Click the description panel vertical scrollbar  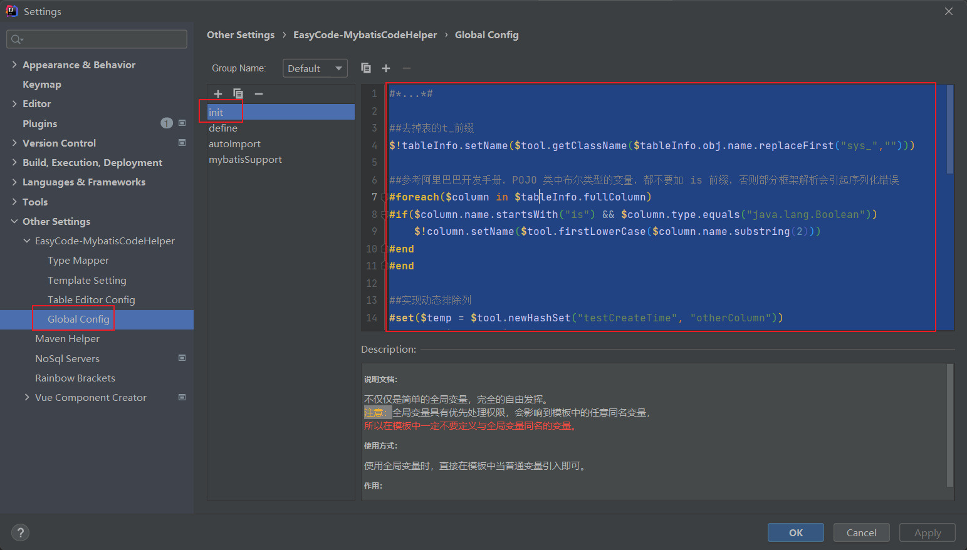click(x=950, y=425)
